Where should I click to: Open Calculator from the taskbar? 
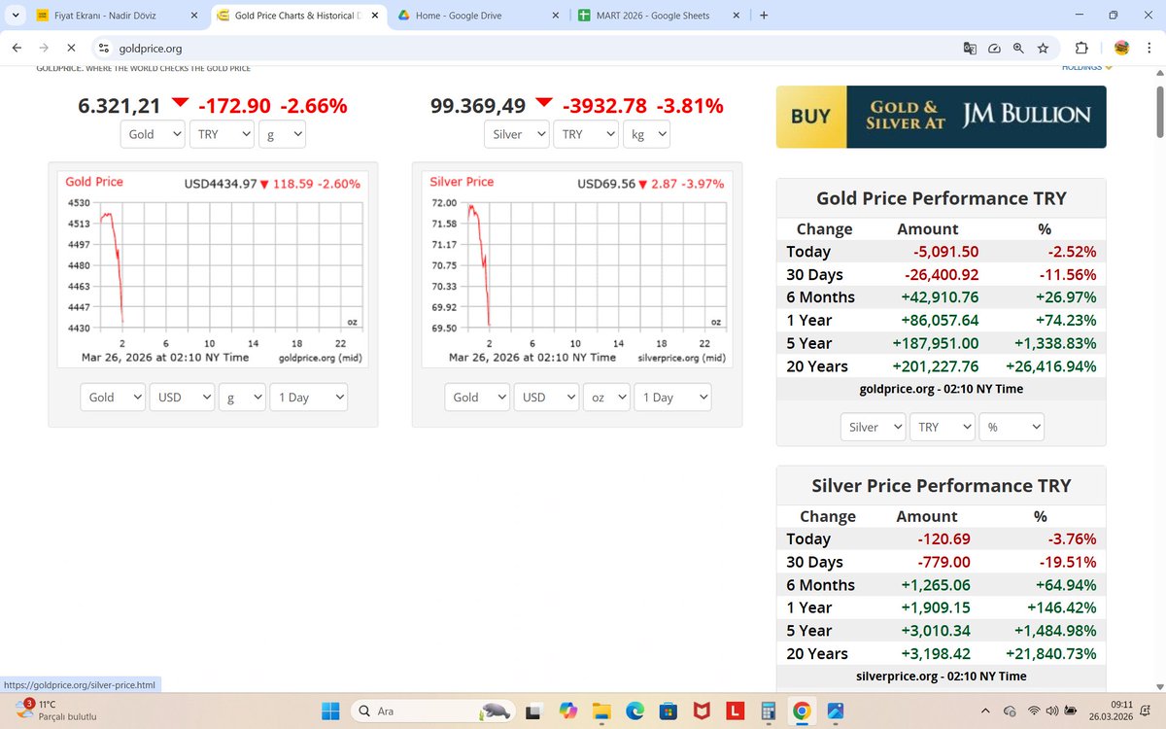(x=769, y=711)
